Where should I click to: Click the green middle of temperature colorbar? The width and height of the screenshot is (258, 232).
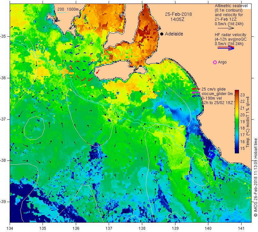237,121
